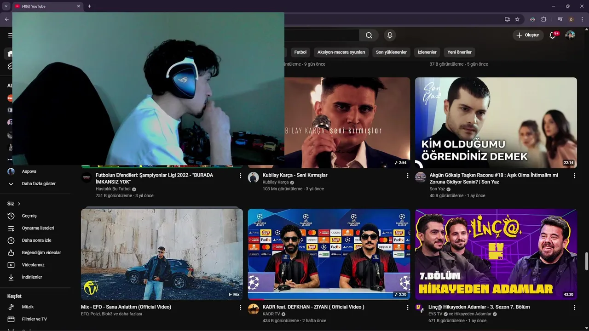The width and height of the screenshot is (589, 331).
Task: Select the Son yüklenenler chip
Action: pos(391,52)
